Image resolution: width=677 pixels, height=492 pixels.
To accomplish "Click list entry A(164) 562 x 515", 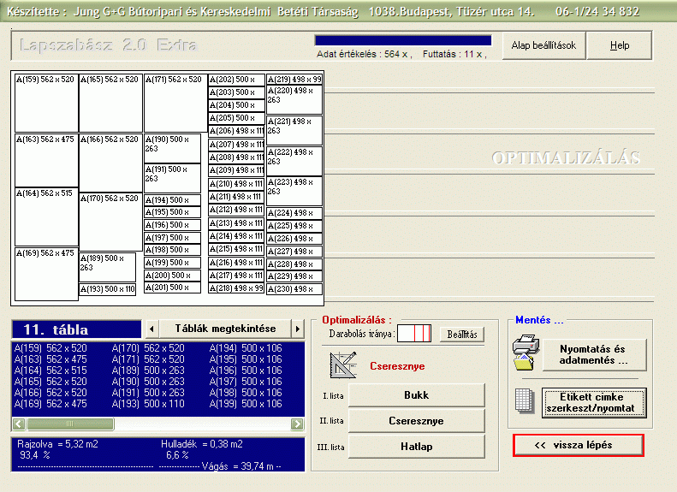I will (50, 370).
